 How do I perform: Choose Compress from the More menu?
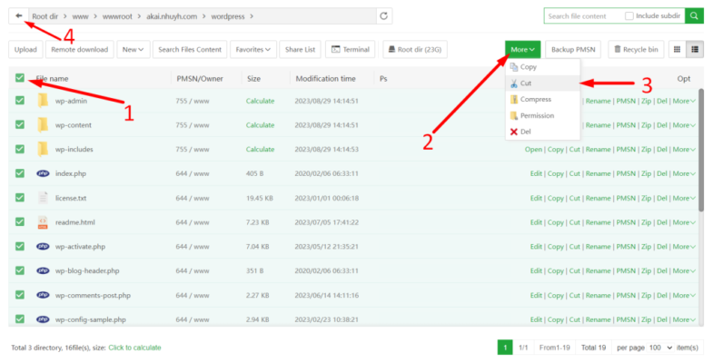pos(542,99)
